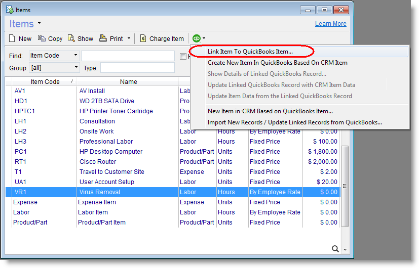Select the Travel to Customer Site item
The image size is (419, 268).
coord(111,172)
